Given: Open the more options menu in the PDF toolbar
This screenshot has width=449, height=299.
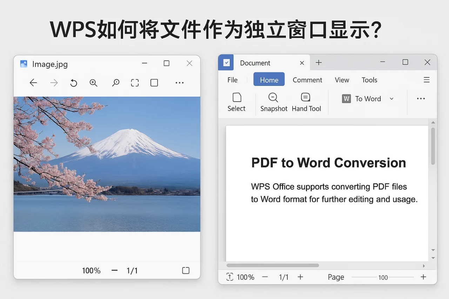Looking at the screenshot, I should (421, 98).
